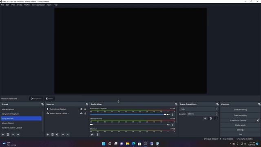Open taskbar Search
Viewport: 261px width, 147px height.
click(110, 144)
